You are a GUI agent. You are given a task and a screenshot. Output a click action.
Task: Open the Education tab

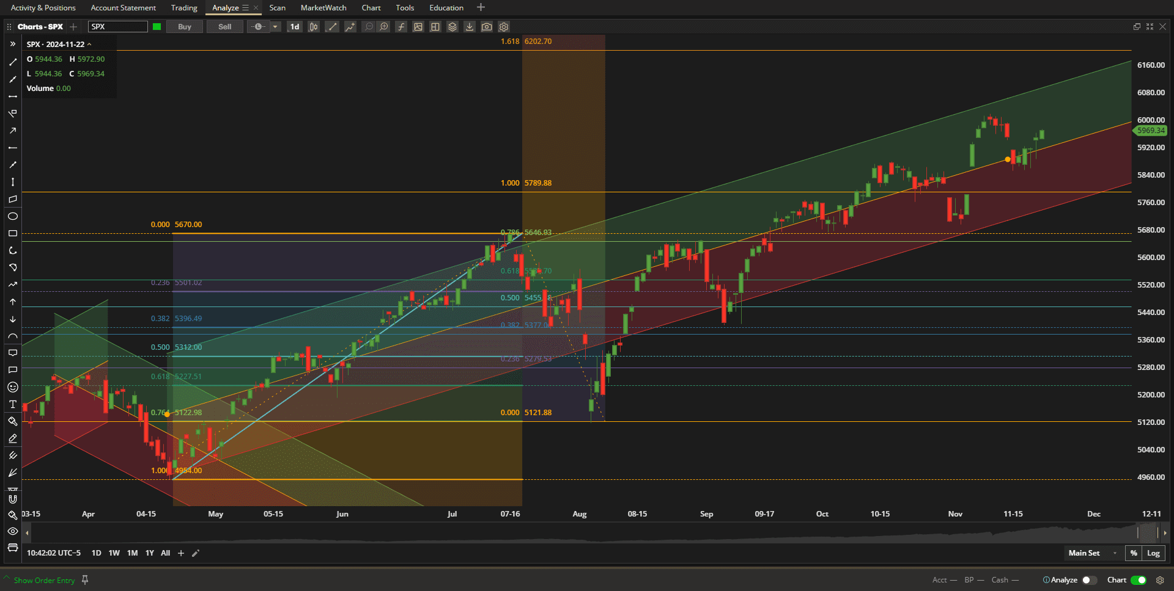click(x=446, y=8)
